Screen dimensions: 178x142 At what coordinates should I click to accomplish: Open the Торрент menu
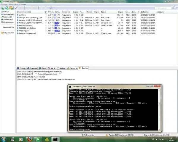click(x=4, y=4)
